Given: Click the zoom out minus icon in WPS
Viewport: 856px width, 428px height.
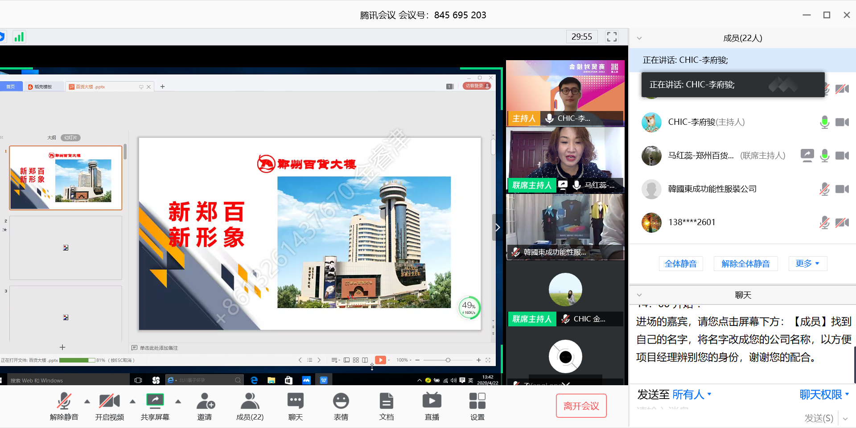Looking at the screenshot, I should tap(417, 360).
